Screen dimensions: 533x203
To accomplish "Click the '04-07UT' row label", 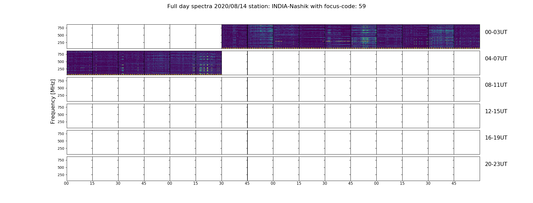I will (496, 59).
